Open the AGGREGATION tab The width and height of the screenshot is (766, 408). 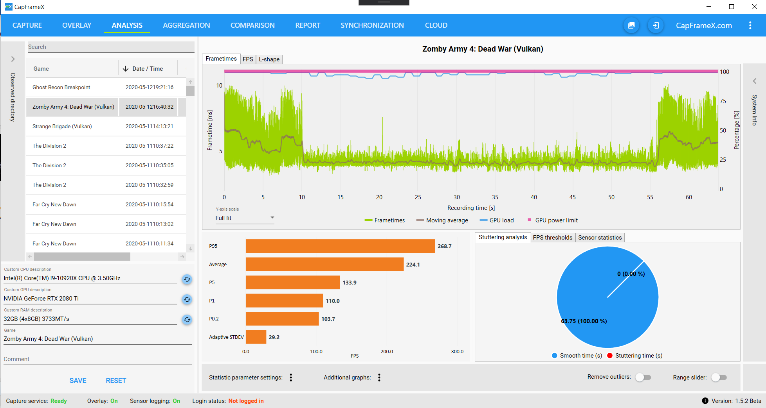pos(186,25)
